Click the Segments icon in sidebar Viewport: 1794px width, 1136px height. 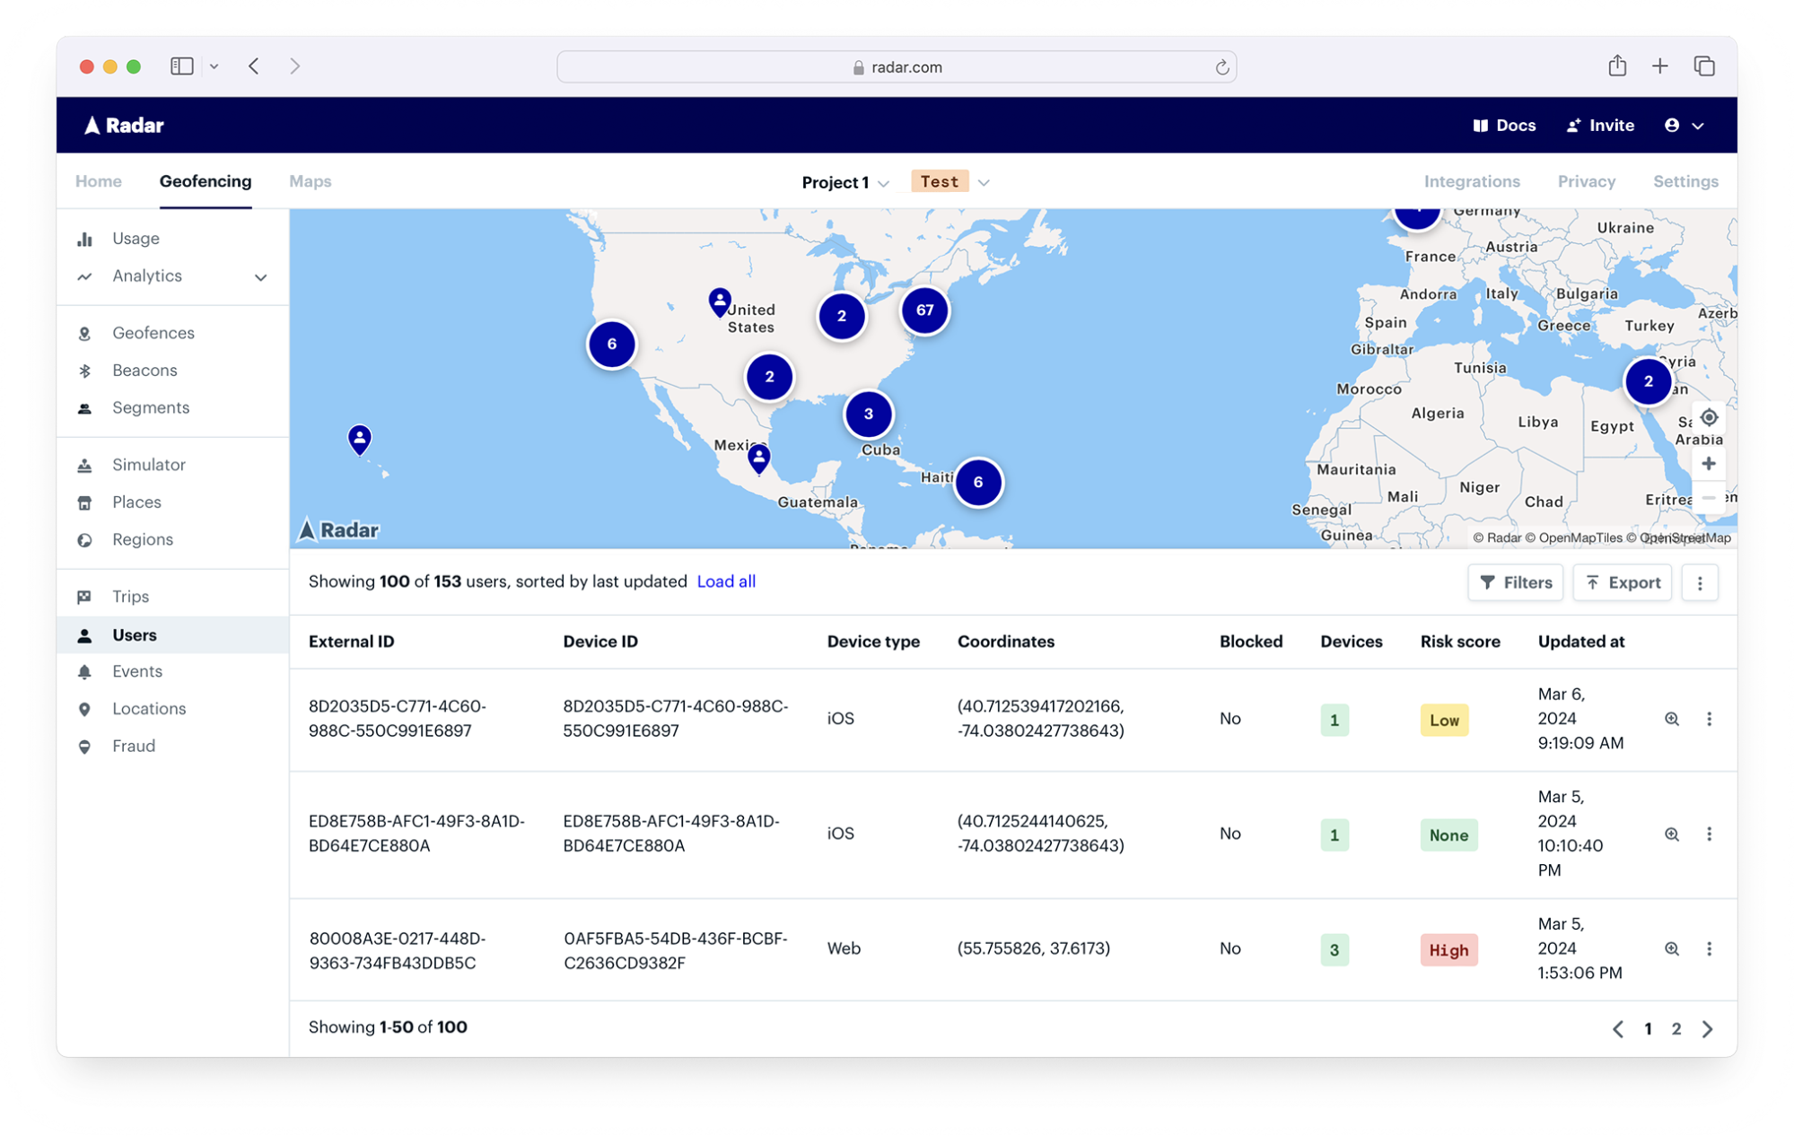[84, 408]
